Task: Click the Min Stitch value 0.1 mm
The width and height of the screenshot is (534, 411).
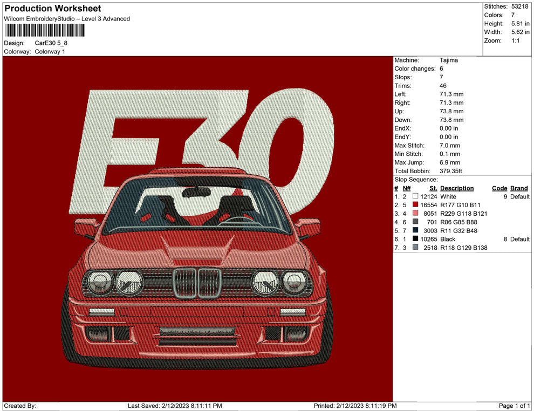Action: coord(449,154)
